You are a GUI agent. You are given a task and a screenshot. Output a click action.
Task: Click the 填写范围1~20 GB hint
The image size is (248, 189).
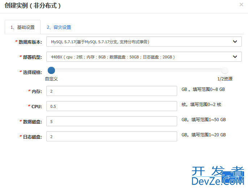[x=209, y=135]
